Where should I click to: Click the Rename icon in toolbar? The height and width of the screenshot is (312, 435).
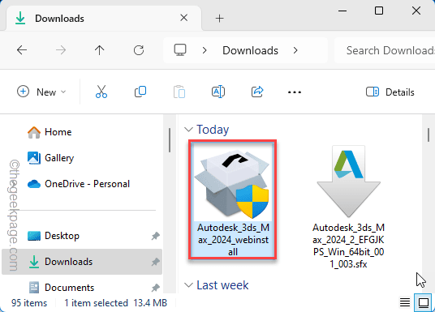click(218, 92)
